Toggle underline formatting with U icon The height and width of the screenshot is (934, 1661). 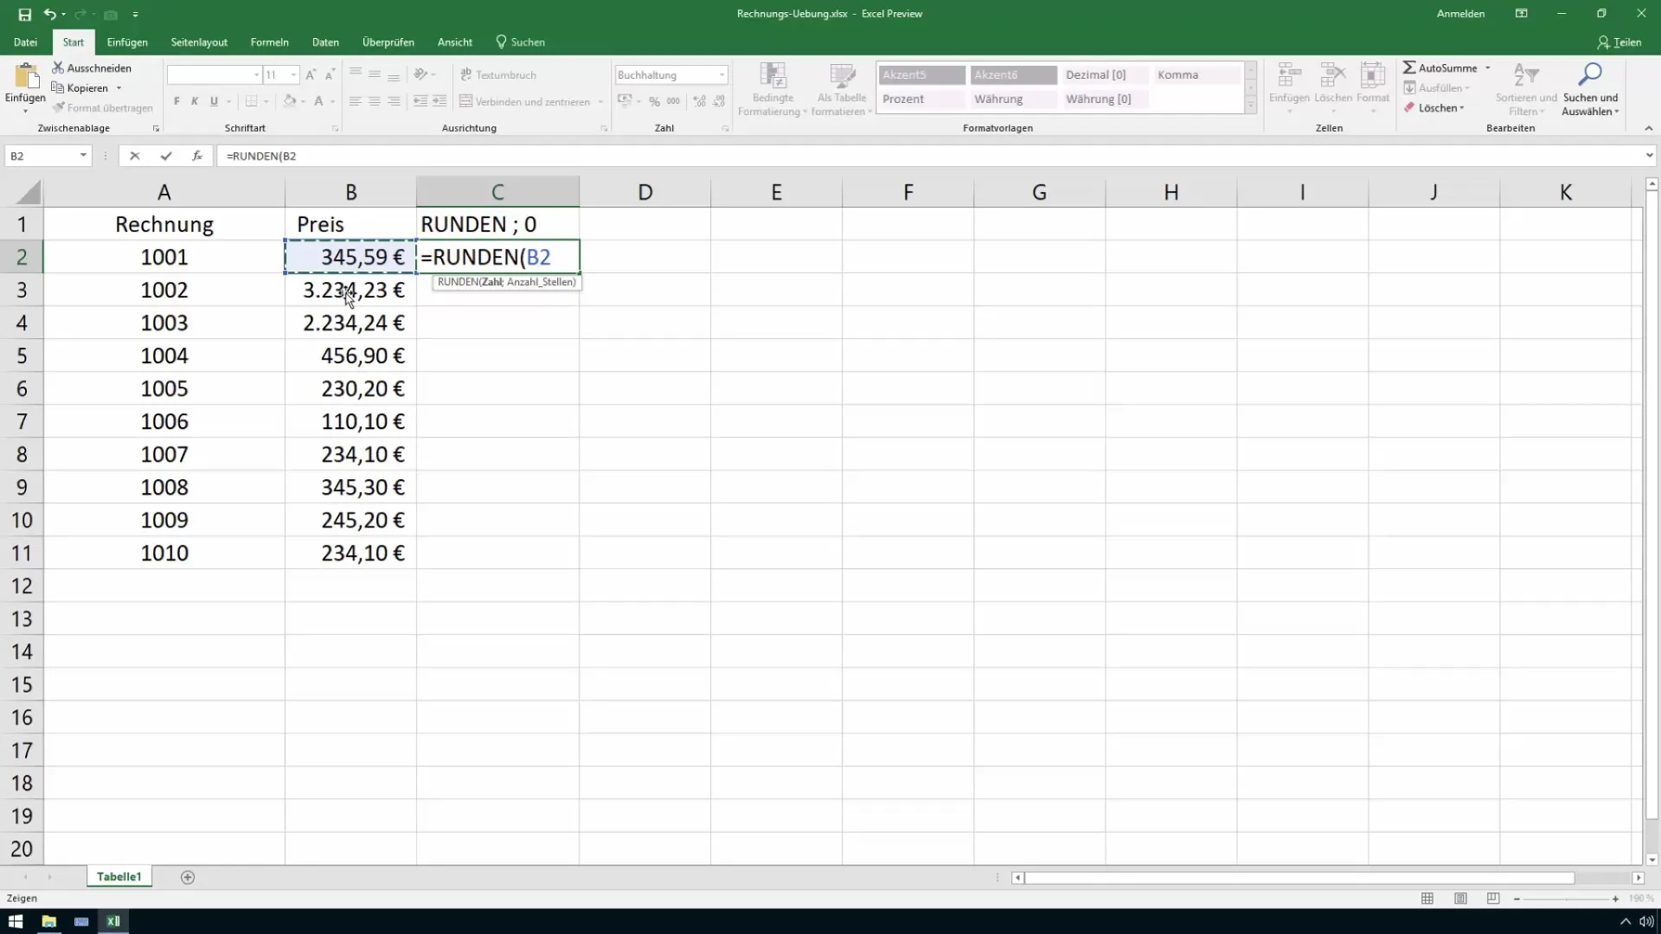click(x=214, y=101)
